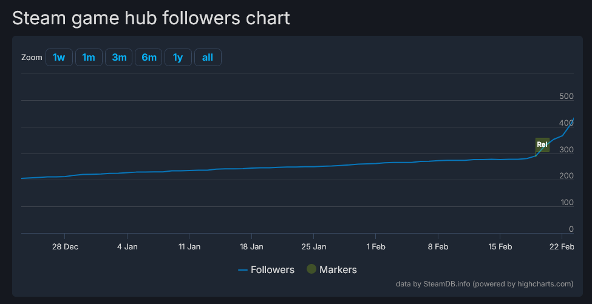
Task: Click the '15 Feb' date label
Action: [500, 247]
